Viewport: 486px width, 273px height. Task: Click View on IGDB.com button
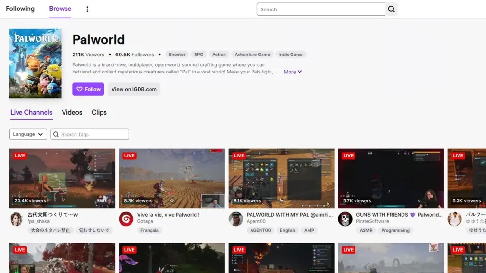point(134,89)
